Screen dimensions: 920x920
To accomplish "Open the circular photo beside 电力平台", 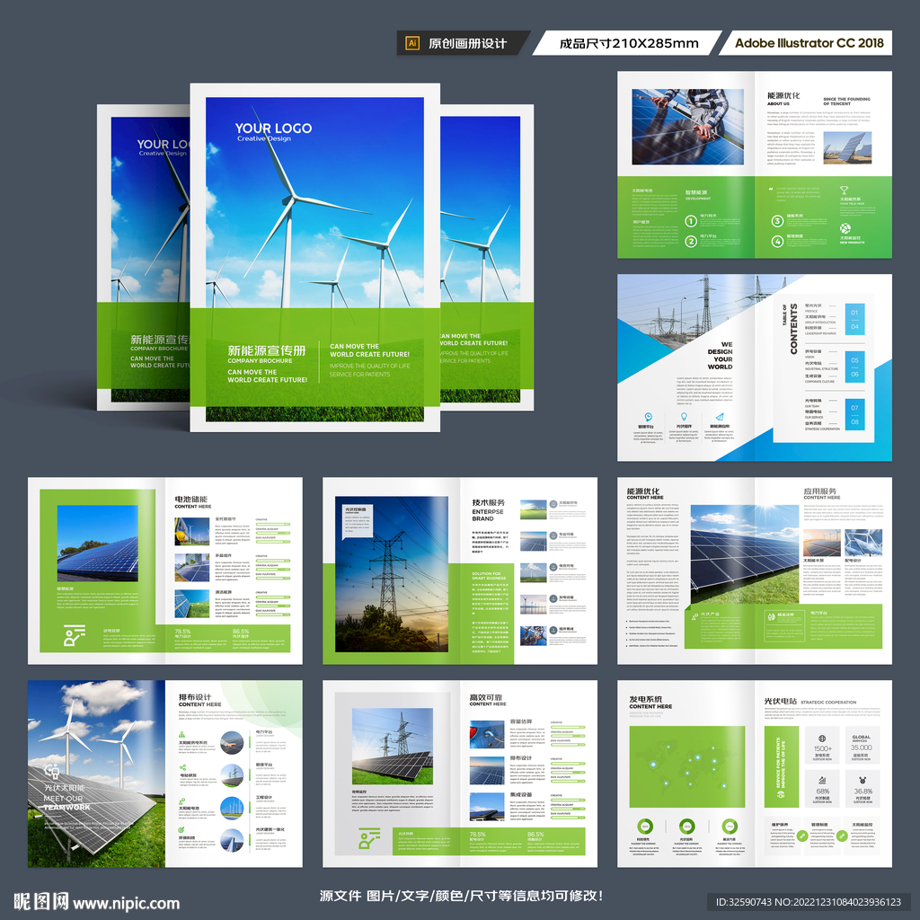I will (232, 743).
